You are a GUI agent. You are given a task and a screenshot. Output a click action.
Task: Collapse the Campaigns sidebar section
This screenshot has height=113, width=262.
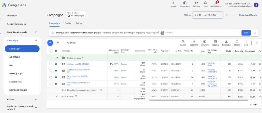pos(36,40)
